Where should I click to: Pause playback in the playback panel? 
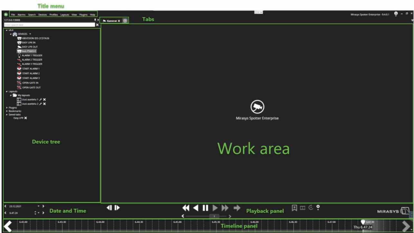coord(205,208)
